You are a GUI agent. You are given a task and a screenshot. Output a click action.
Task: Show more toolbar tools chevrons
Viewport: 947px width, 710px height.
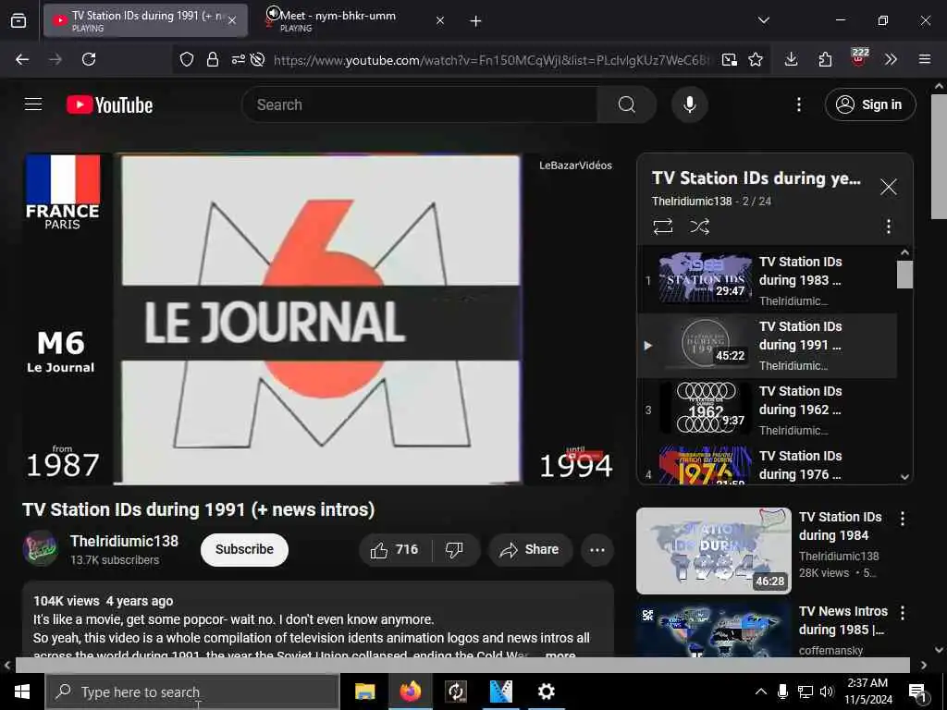pos(891,59)
